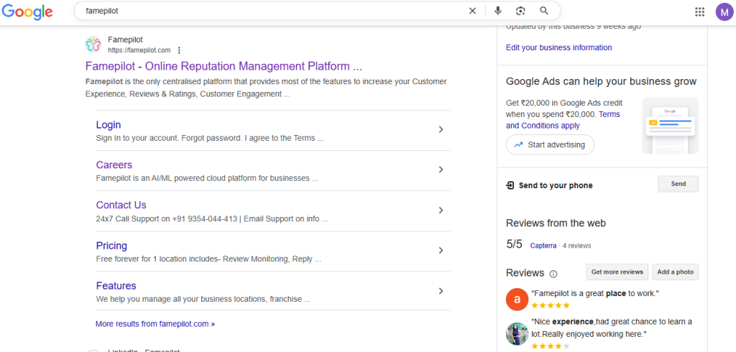Click the Start advertising button
Screen dimensions: 736x352
coord(550,144)
